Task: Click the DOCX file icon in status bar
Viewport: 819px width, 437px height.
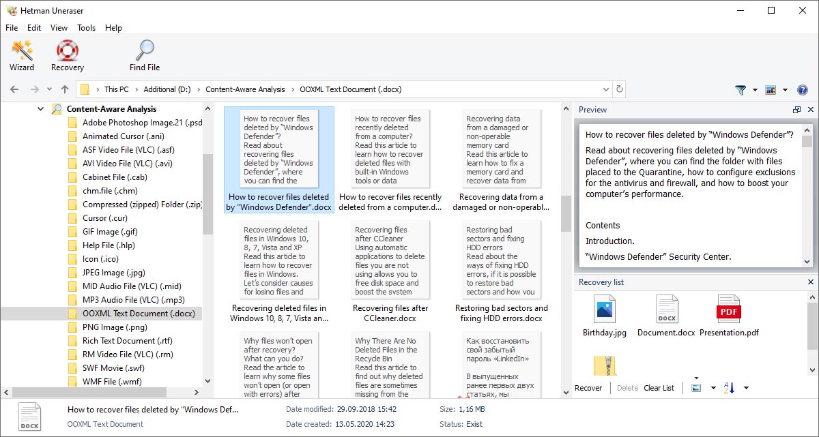Action: [29, 417]
